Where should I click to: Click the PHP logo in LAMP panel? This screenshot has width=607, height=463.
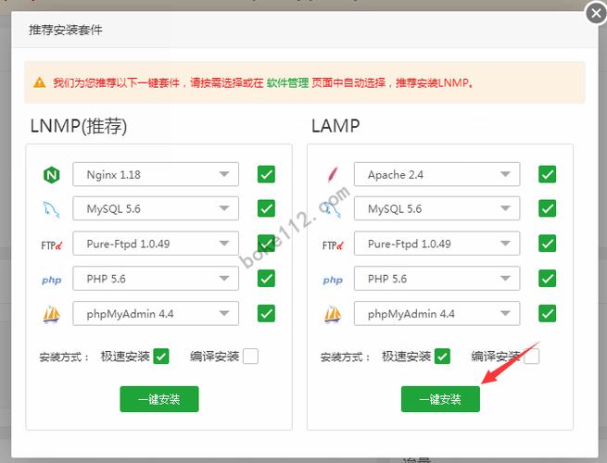coord(333,280)
